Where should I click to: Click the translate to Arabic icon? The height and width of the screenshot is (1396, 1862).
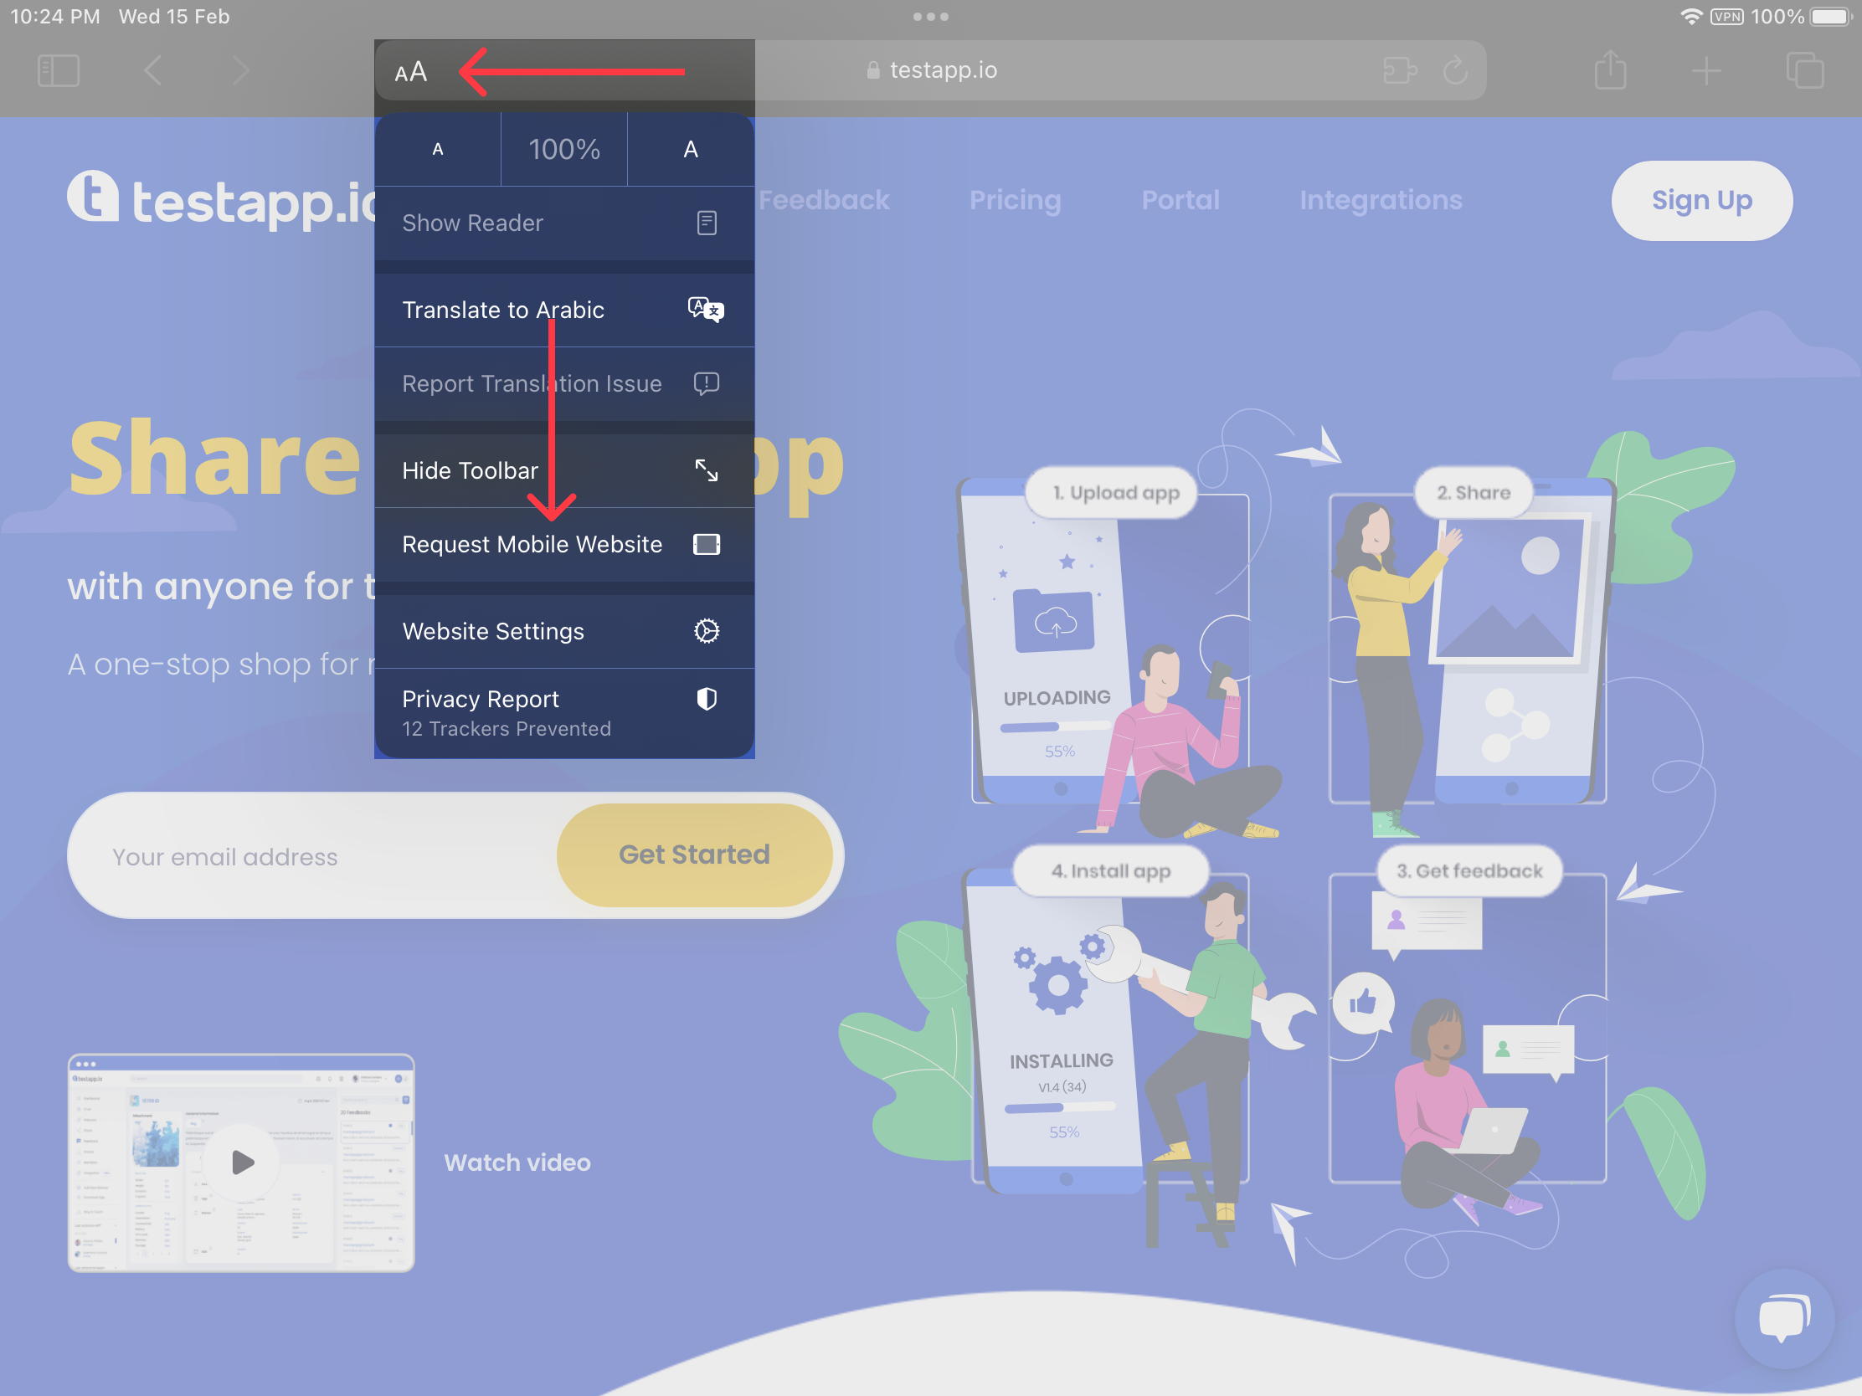[x=705, y=310]
